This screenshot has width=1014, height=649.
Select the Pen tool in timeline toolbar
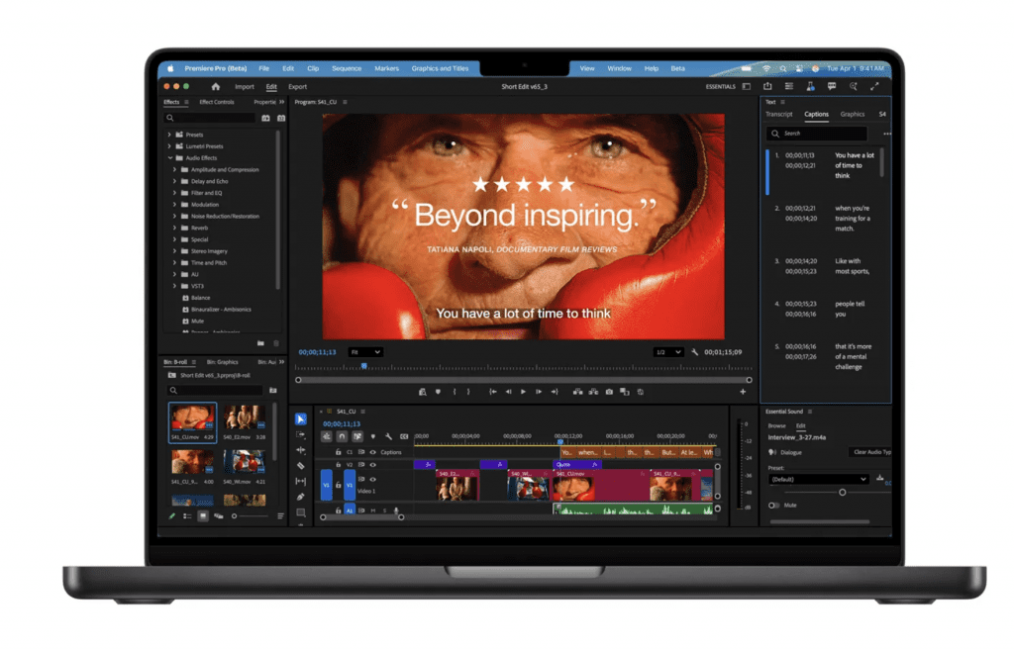pyautogui.click(x=301, y=497)
